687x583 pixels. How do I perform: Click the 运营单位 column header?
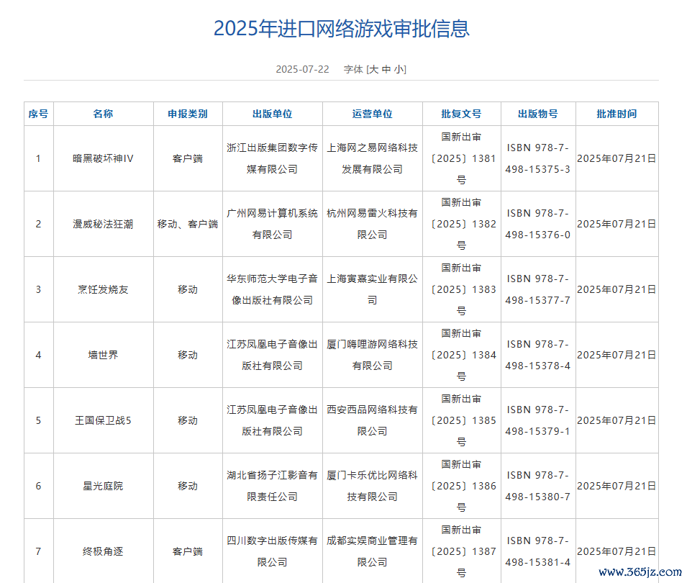click(x=372, y=114)
